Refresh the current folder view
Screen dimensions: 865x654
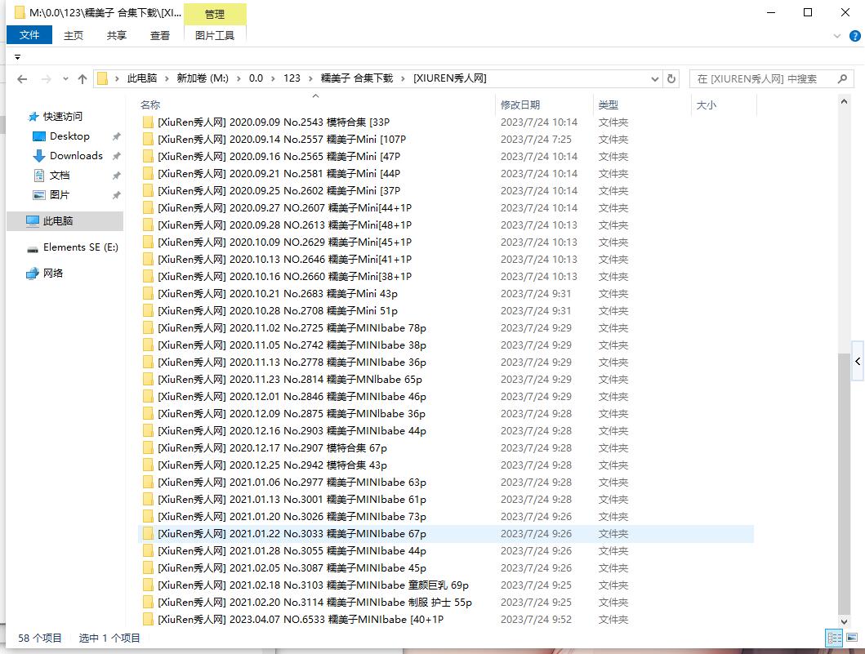671,79
